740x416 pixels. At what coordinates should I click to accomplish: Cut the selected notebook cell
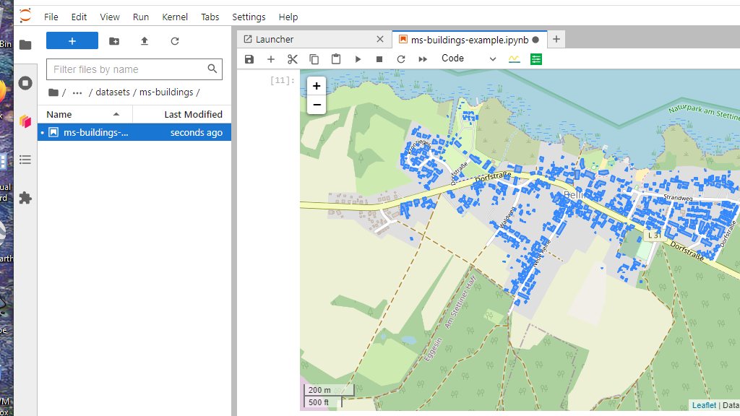pyautogui.click(x=292, y=58)
